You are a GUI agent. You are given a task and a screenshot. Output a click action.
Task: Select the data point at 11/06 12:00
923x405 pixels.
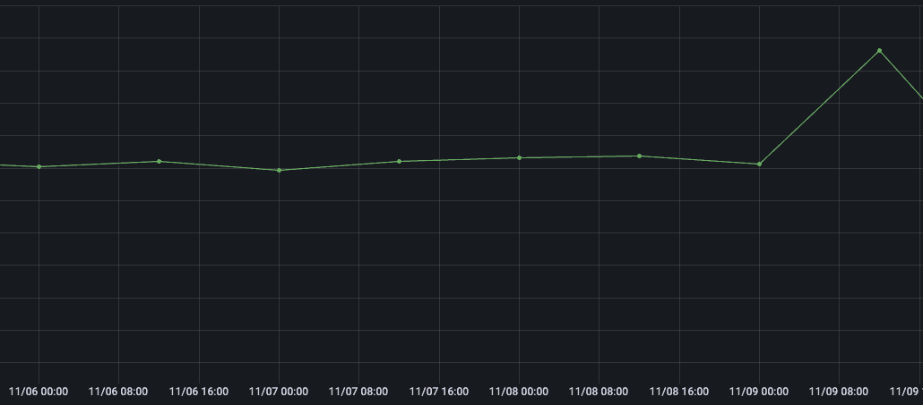(159, 161)
